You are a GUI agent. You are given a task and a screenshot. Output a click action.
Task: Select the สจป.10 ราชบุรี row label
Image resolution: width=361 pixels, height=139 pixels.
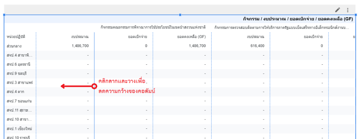click(x=18, y=137)
